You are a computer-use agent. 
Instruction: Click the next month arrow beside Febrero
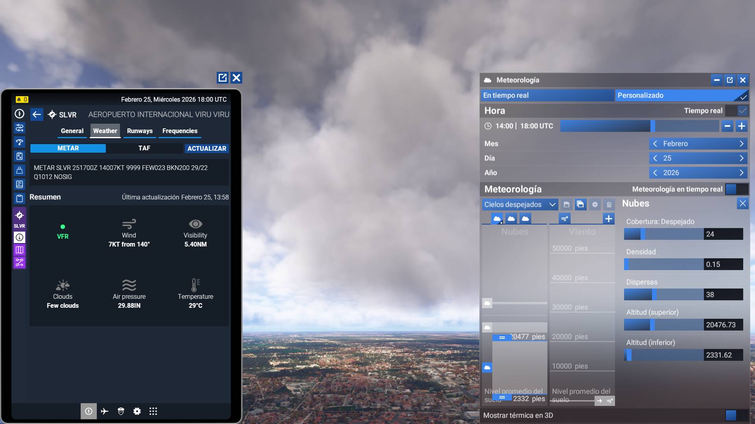pos(741,144)
